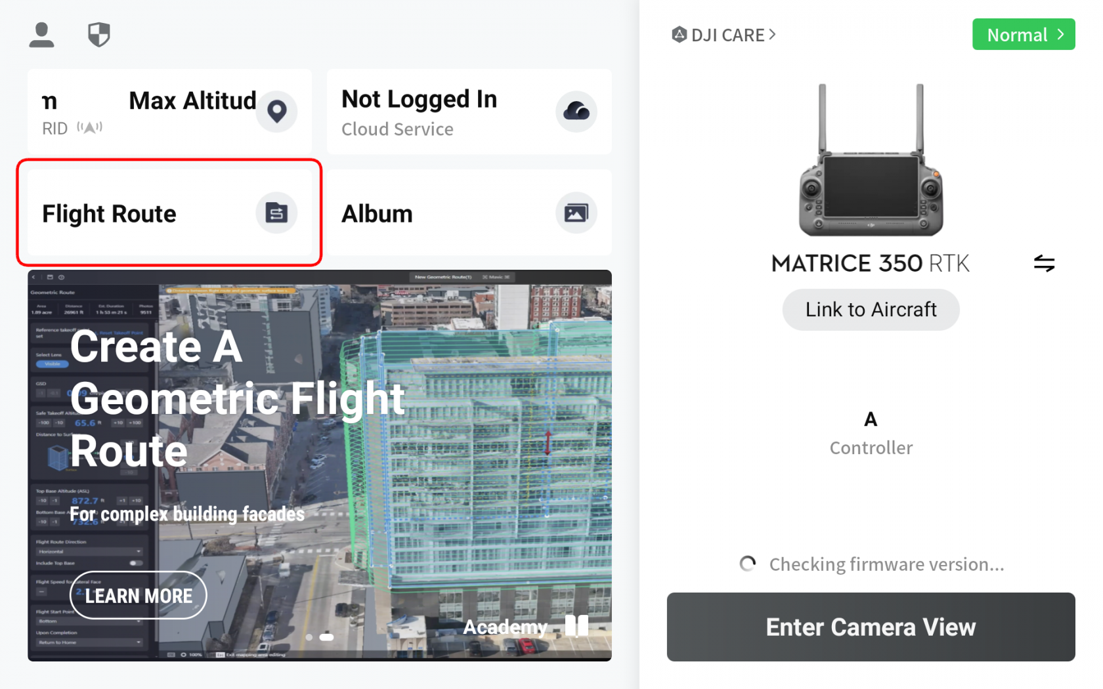This screenshot has width=1103, height=689.
Task: Click the Flight Route folder icon
Action: pos(276,213)
